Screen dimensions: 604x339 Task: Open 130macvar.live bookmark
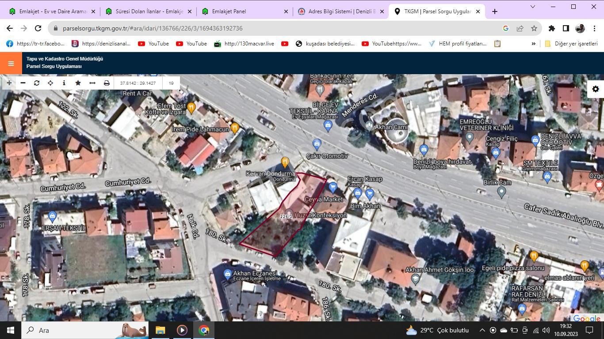244,44
